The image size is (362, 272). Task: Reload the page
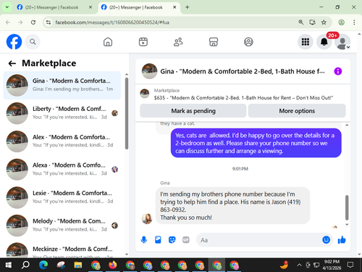point(33,22)
